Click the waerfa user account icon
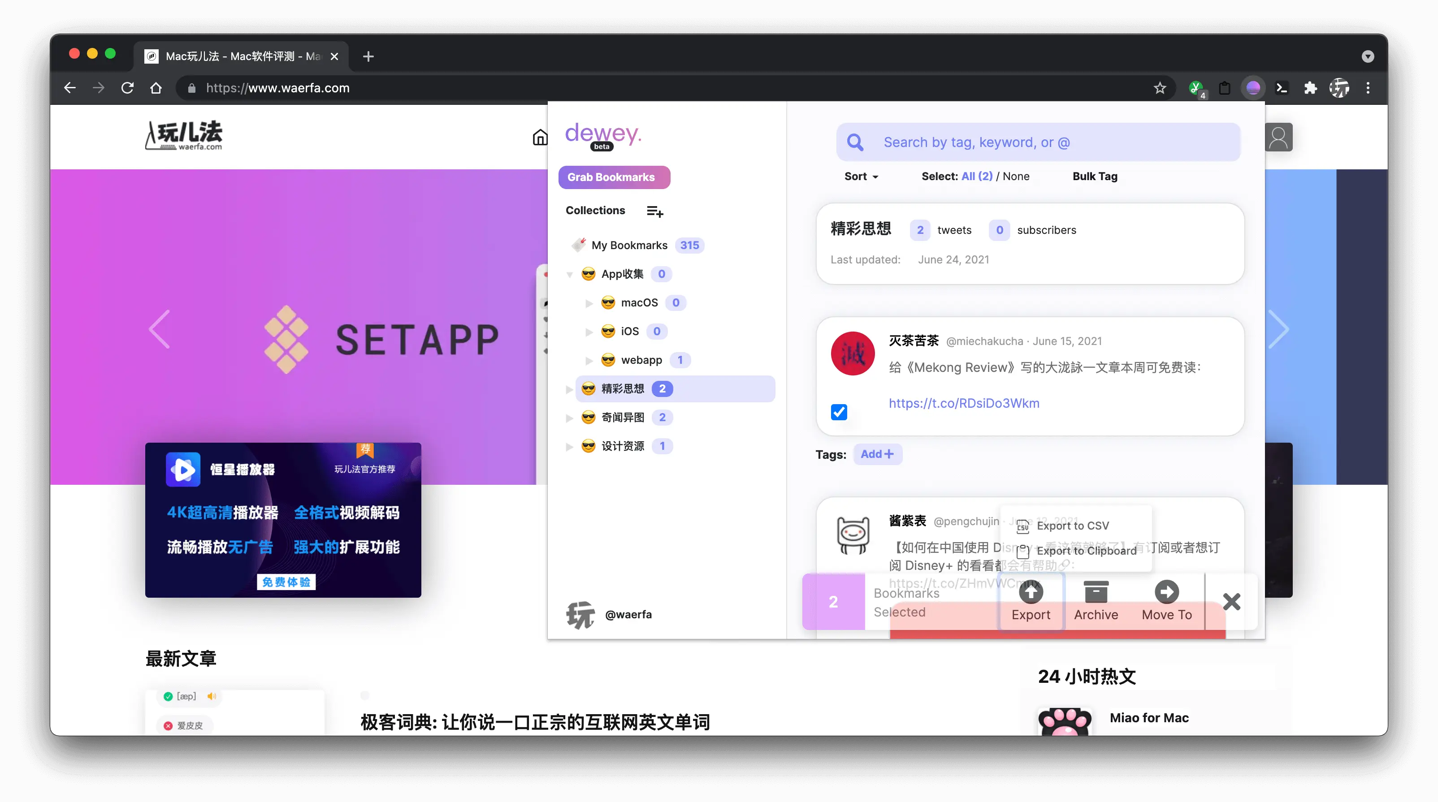This screenshot has height=802, width=1438. [x=1278, y=137]
